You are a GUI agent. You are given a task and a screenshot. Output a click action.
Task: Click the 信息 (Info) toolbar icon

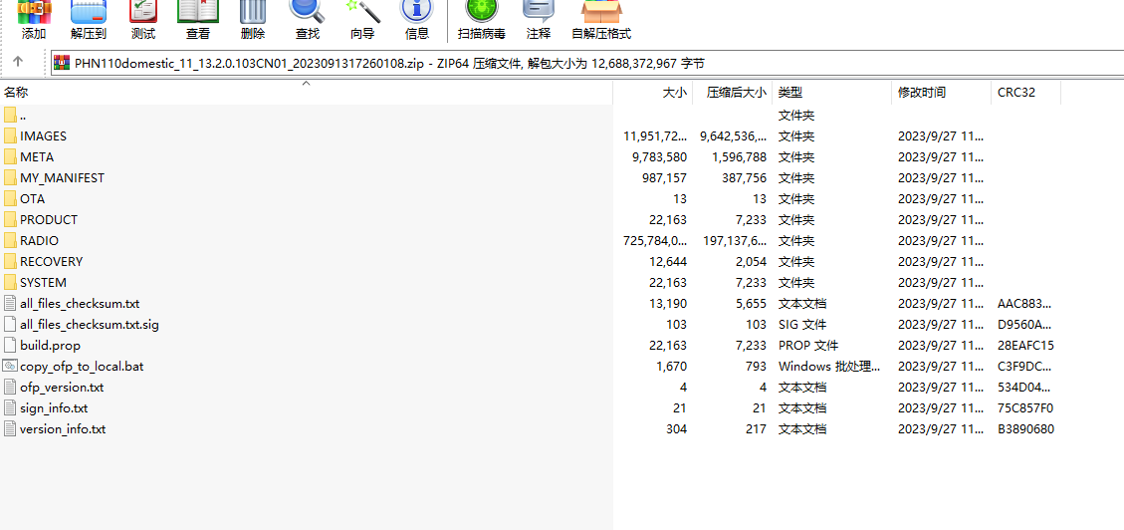click(416, 20)
